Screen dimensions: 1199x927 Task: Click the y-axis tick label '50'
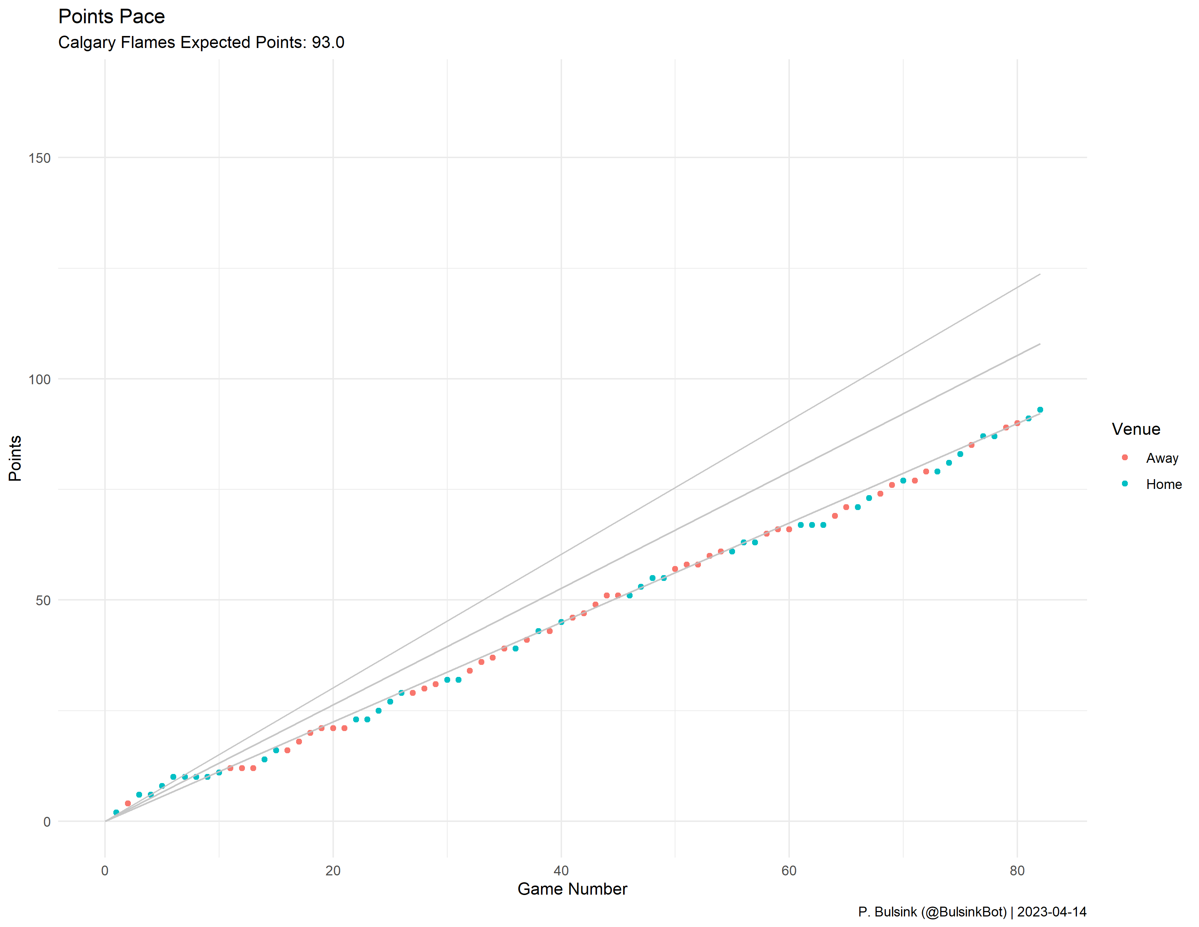click(x=43, y=601)
